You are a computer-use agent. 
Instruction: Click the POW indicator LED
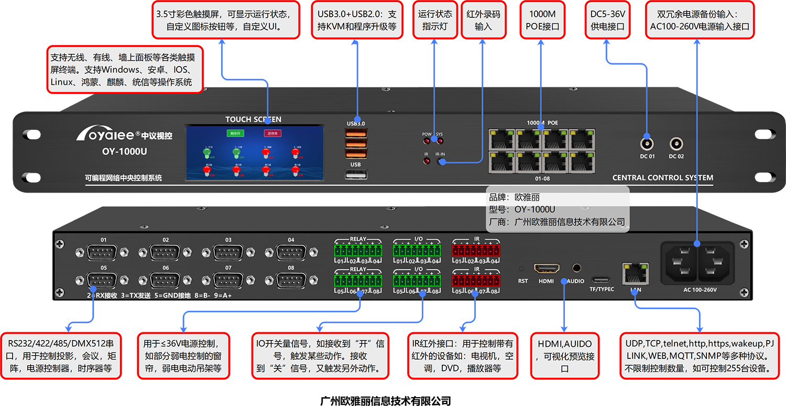coord(427,141)
